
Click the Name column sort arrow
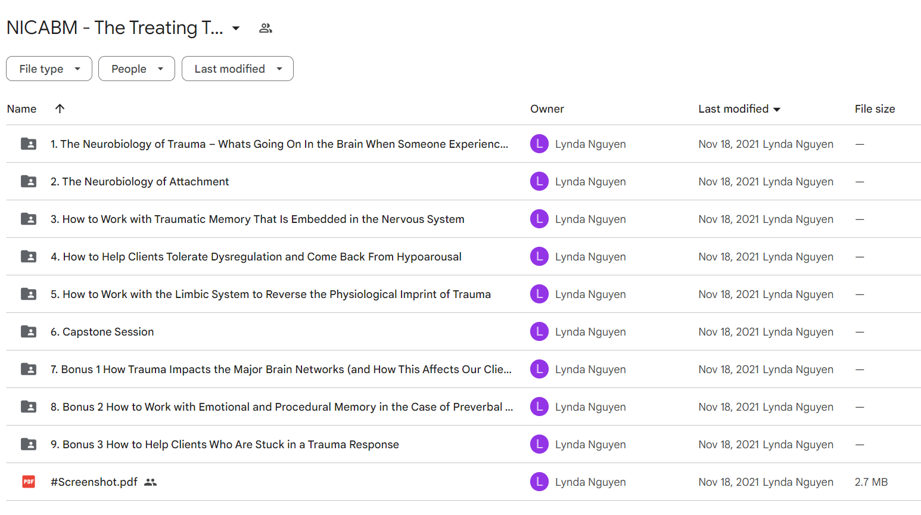[60, 108]
